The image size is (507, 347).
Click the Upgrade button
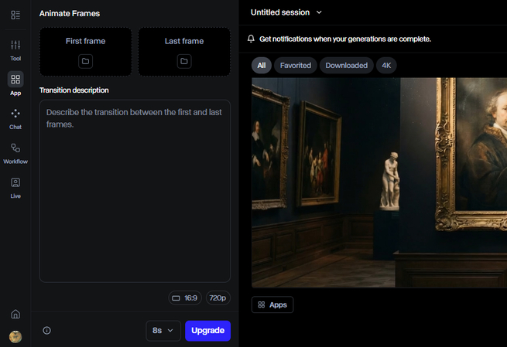(207, 331)
